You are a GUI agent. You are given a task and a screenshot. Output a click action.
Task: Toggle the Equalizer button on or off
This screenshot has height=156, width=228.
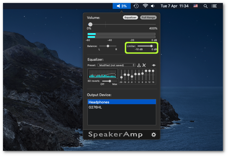point(130,18)
